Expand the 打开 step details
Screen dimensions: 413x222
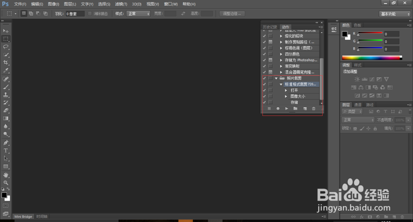click(x=286, y=90)
